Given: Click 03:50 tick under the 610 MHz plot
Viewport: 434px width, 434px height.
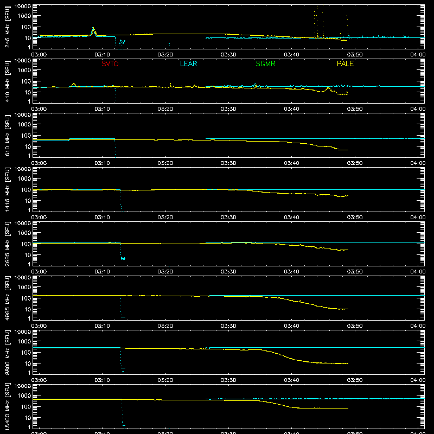Looking at the screenshot, I should tap(355, 163).
